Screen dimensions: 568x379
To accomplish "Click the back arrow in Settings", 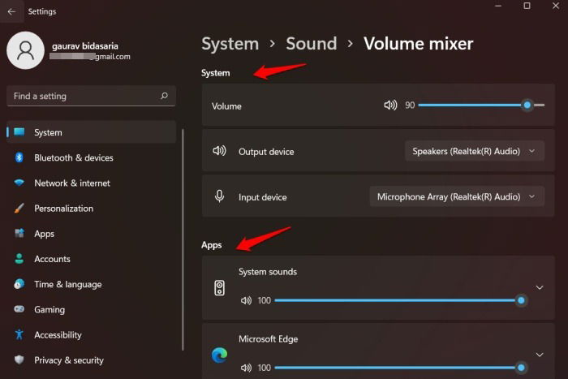I will [11, 11].
